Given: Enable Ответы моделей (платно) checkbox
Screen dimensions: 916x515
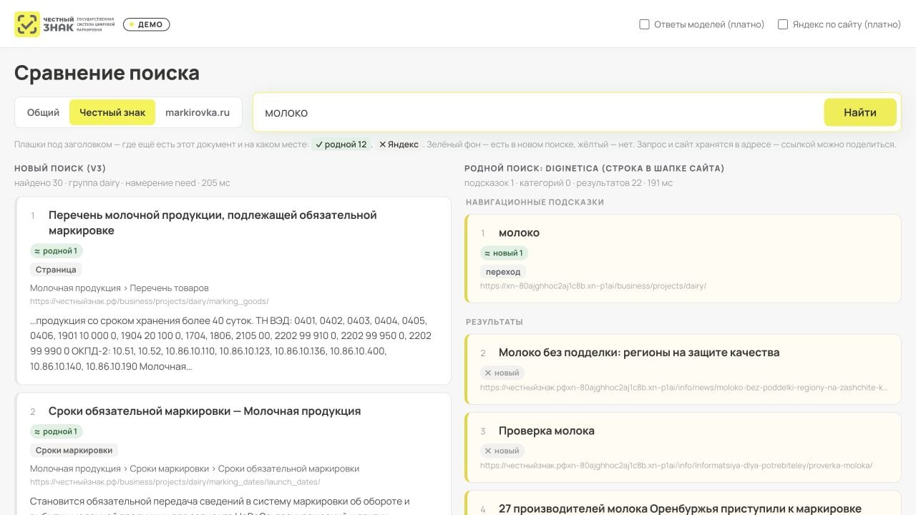Looking at the screenshot, I should [644, 24].
